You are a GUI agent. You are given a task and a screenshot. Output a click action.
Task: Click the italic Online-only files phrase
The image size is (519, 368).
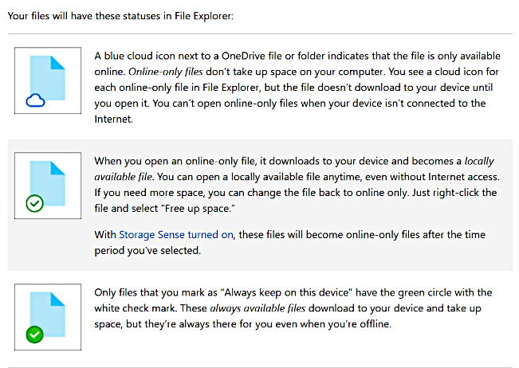click(x=166, y=72)
